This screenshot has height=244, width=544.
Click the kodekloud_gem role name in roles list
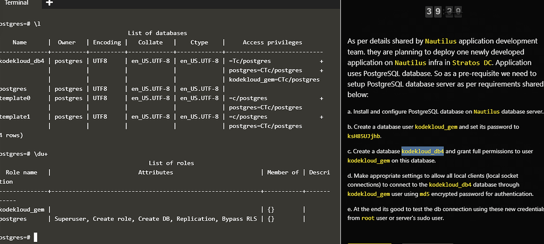point(22,210)
